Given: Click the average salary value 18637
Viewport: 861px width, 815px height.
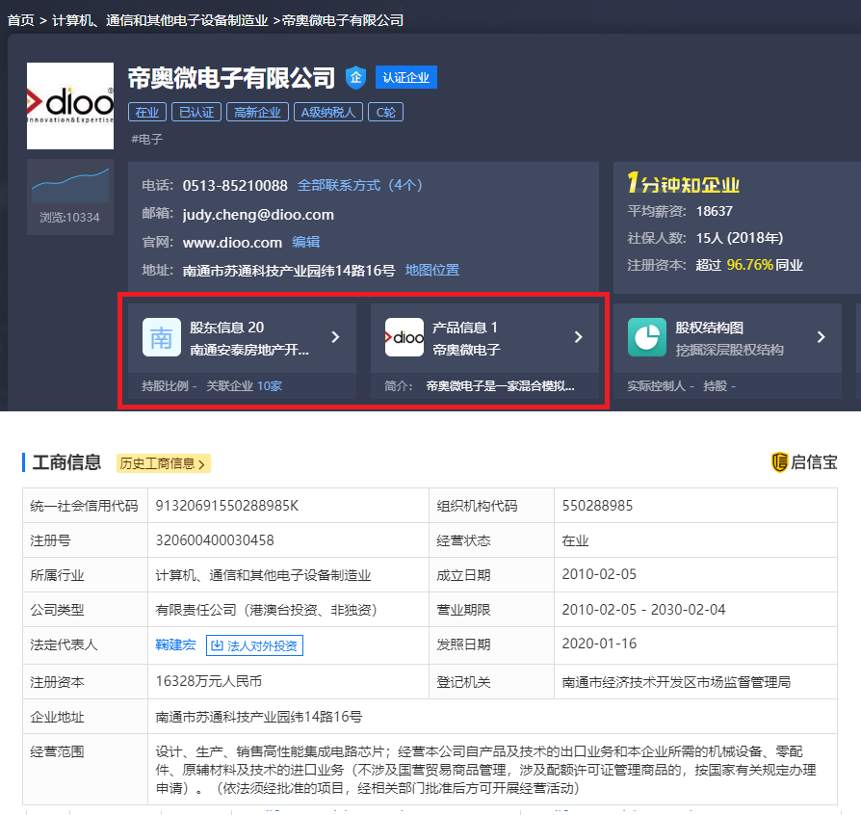Looking at the screenshot, I should pyautogui.click(x=715, y=211).
